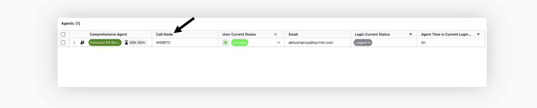Tick the select-all checkbox in the header
The height and width of the screenshot is (108, 537).
(x=63, y=34)
